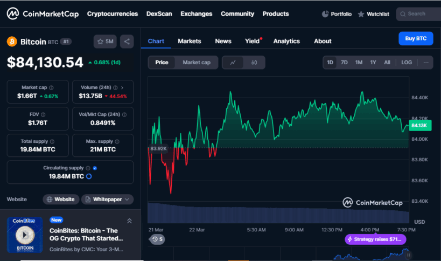Open Watchlist link text

point(378,14)
